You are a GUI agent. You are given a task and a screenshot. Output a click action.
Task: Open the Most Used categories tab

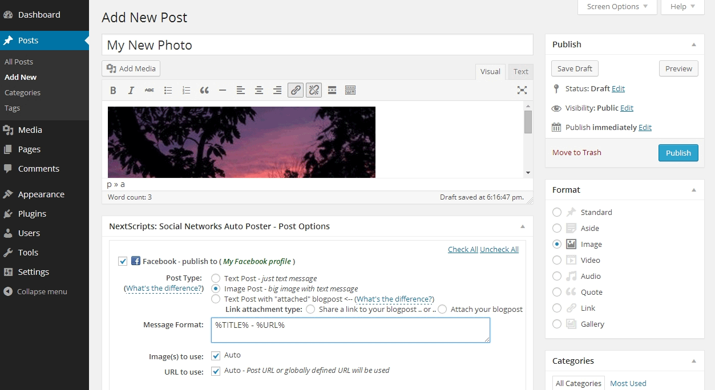[628, 383]
